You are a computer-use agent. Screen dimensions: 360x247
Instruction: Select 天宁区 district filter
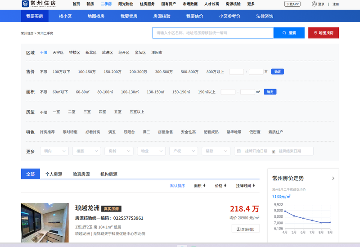pos(58,53)
